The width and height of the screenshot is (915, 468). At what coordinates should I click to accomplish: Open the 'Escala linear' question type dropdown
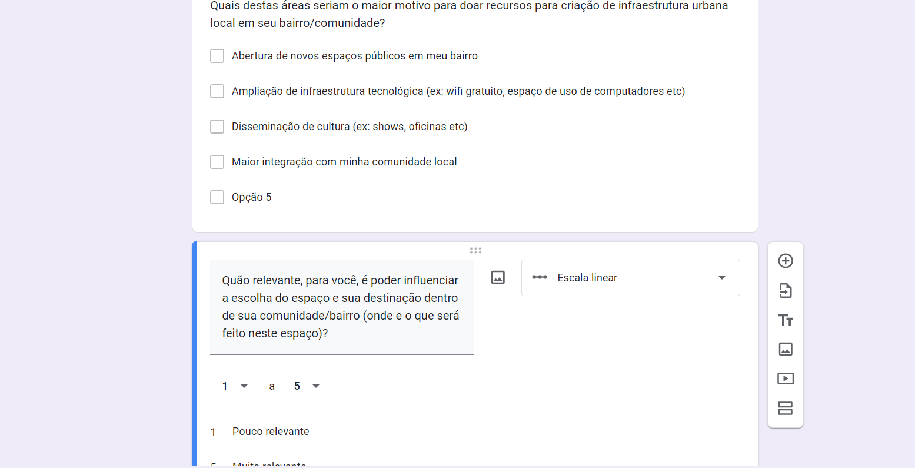(x=630, y=278)
